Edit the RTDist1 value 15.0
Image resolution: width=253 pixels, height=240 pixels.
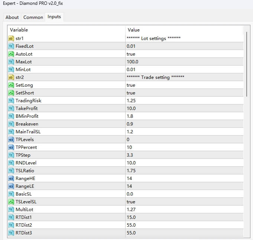(131, 217)
